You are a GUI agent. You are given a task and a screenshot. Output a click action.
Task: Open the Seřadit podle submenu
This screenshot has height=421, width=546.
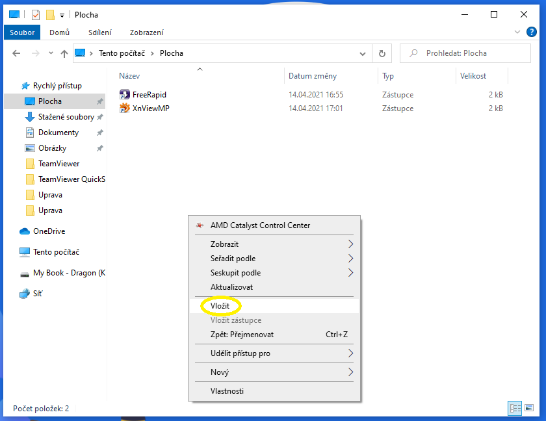pos(274,259)
